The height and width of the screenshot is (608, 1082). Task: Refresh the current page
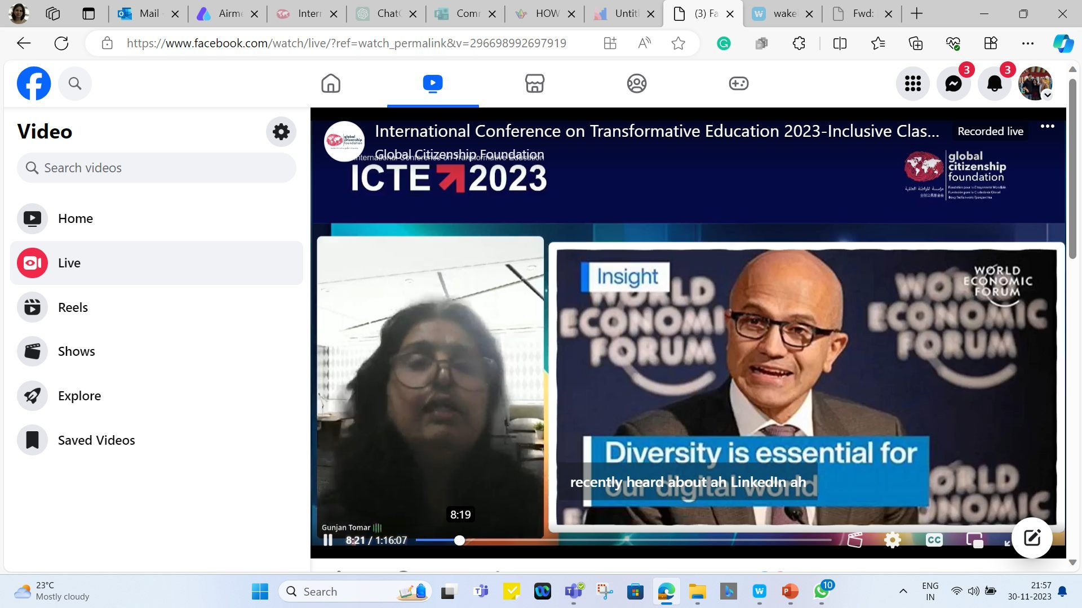(61, 43)
